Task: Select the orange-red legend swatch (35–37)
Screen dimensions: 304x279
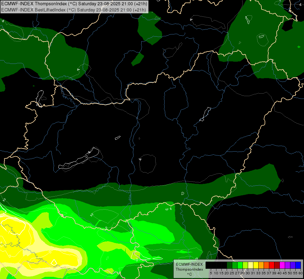Action: click(266, 265)
